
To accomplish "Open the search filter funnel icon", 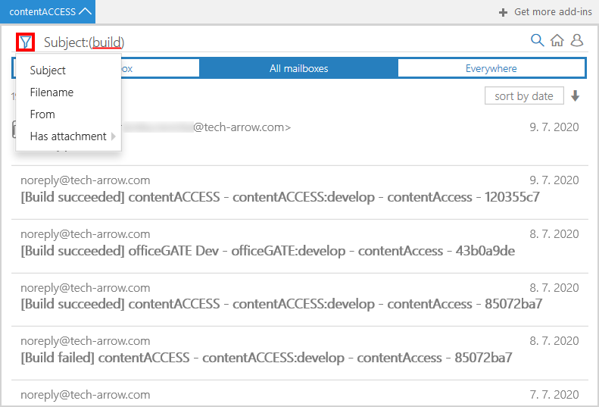I will tap(26, 42).
